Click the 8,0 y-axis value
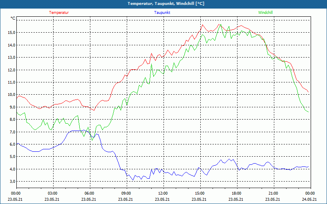The width and height of the screenshot is (327, 204). 12,119
